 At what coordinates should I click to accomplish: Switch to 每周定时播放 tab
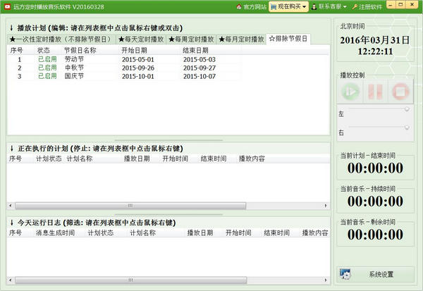[191, 39]
